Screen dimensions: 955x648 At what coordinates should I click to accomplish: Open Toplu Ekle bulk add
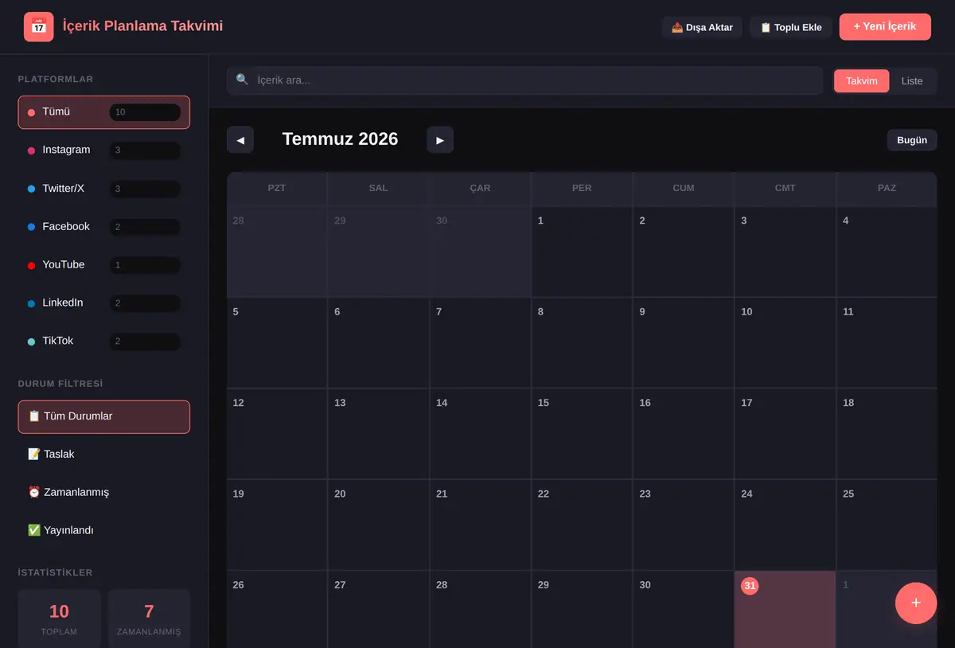point(791,27)
